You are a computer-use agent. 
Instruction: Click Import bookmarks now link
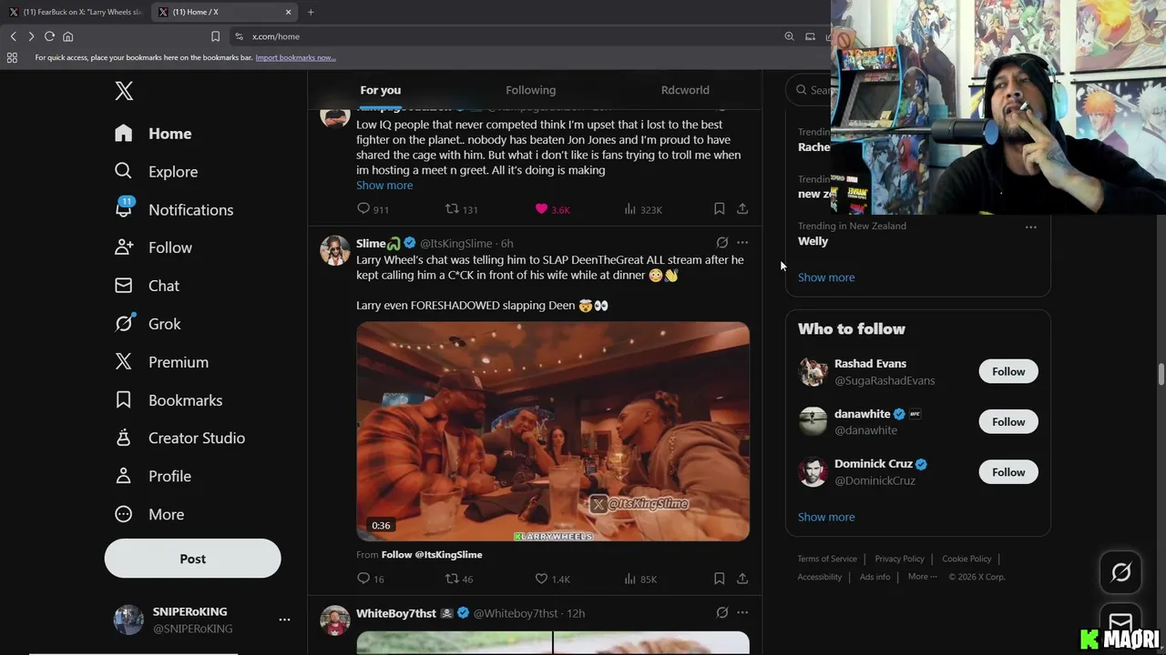[295, 57]
